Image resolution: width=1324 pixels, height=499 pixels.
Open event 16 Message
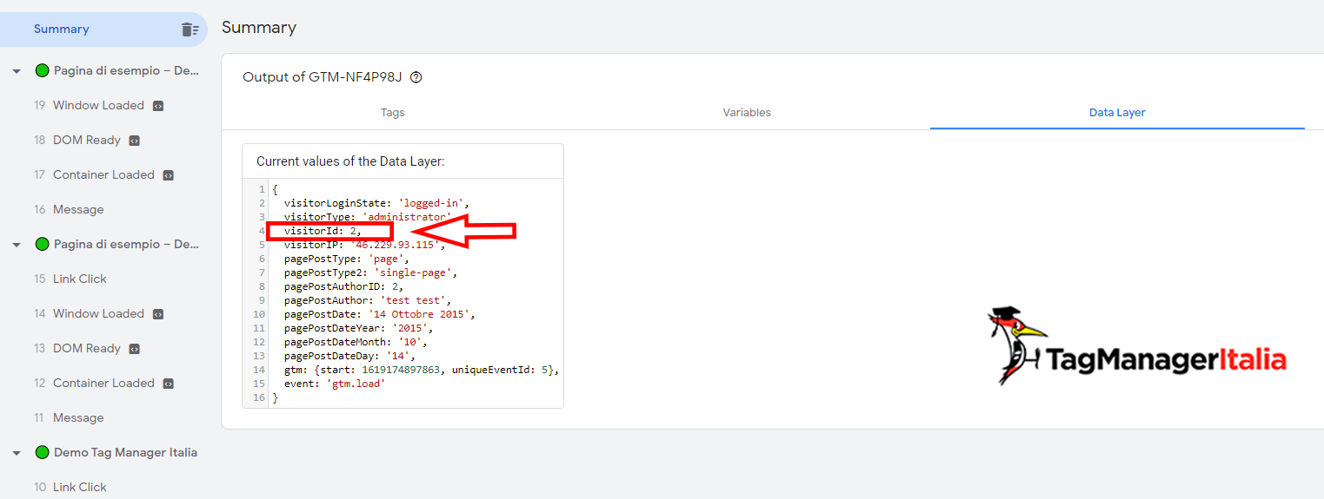[77, 210]
